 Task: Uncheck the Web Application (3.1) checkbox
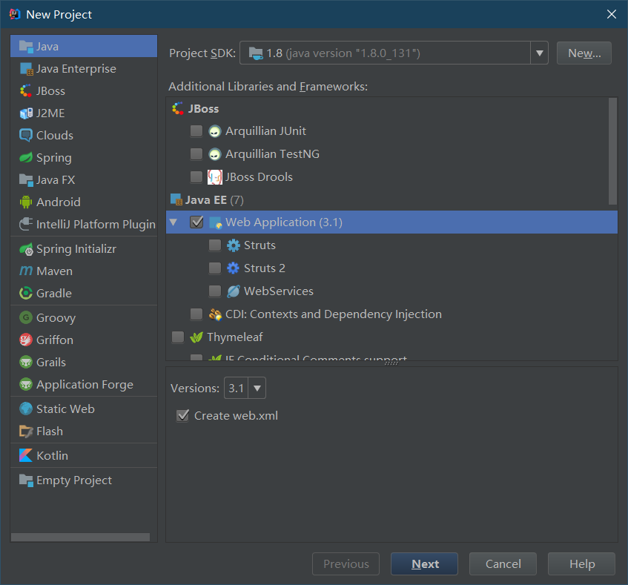point(196,222)
